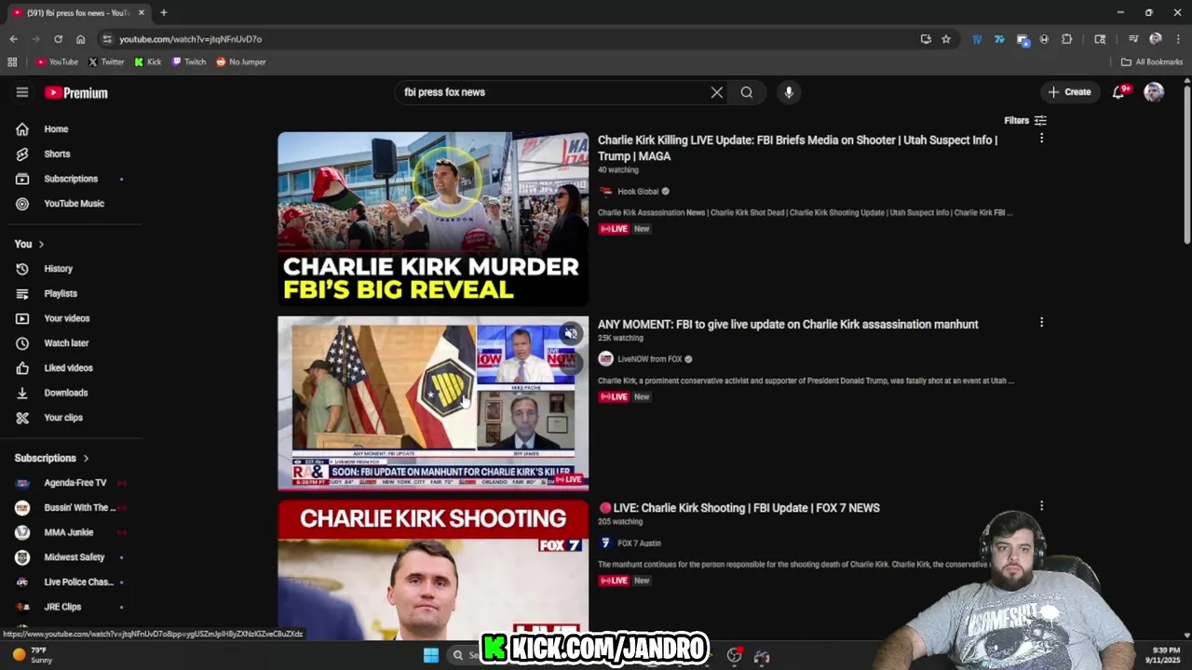Image resolution: width=1192 pixels, height=670 pixels.
Task: Open MMA Junkie subscription
Action: point(71,532)
